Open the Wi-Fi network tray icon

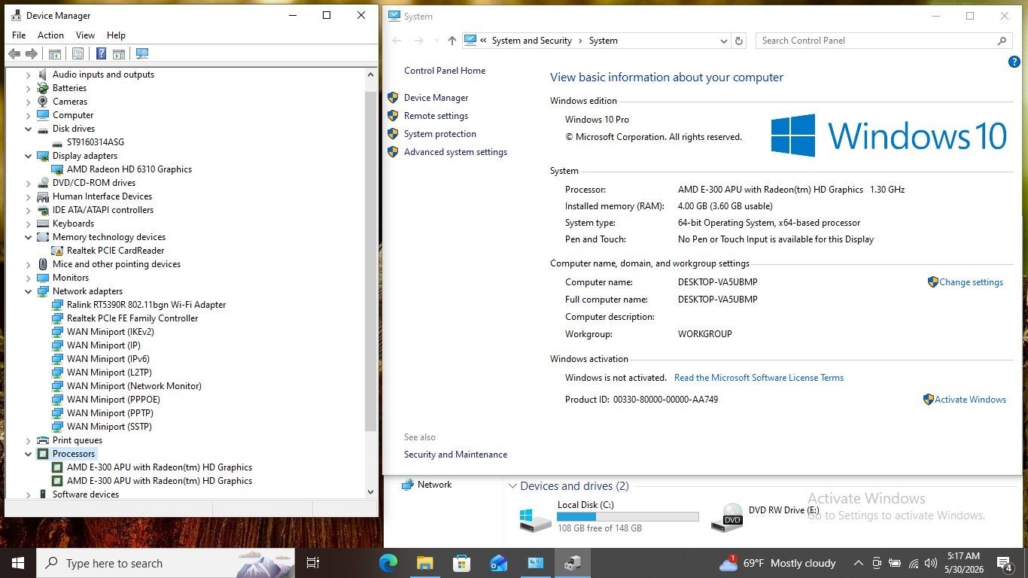(x=914, y=563)
